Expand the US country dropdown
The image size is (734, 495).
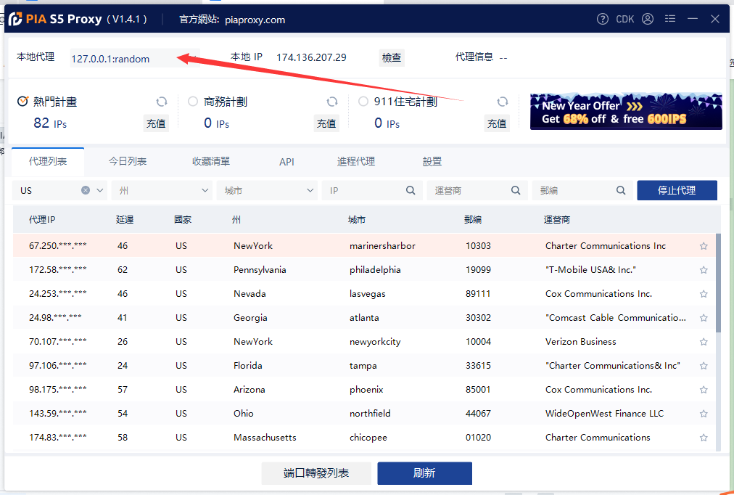pos(99,190)
